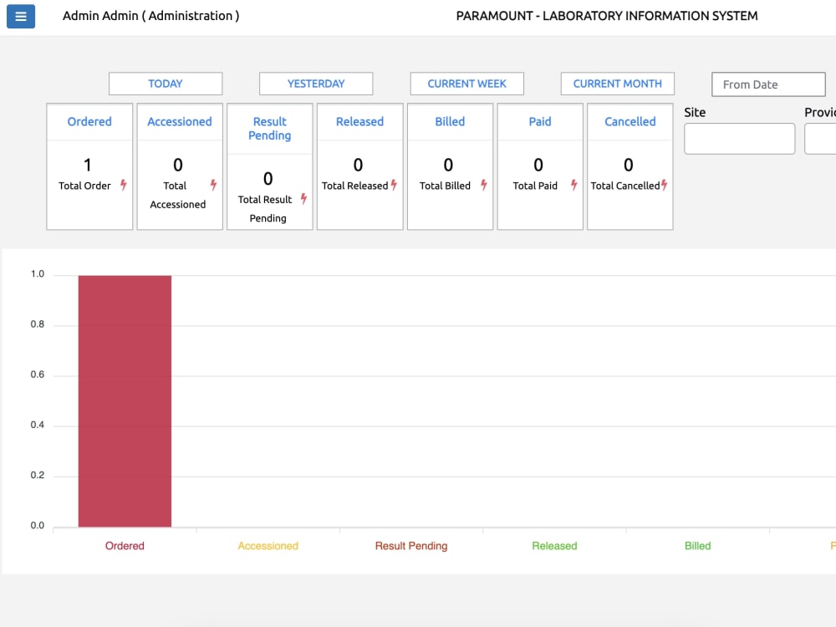The height and width of the screenshot is (627, 836).
Task: Click the red Ordered bar in the chart
Action: point(125,400)
